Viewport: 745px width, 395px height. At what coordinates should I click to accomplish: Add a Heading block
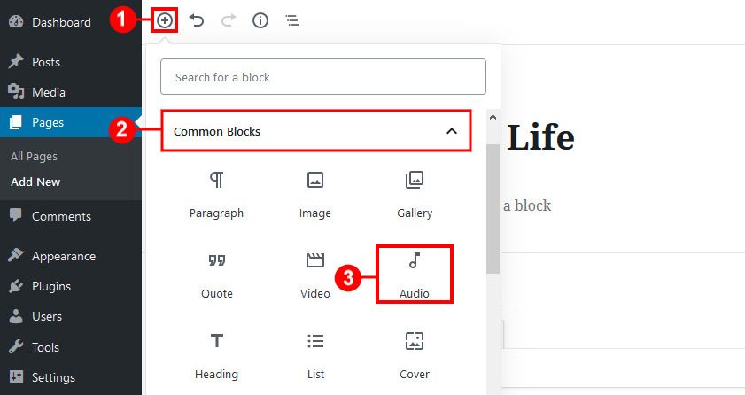(217, 356)
